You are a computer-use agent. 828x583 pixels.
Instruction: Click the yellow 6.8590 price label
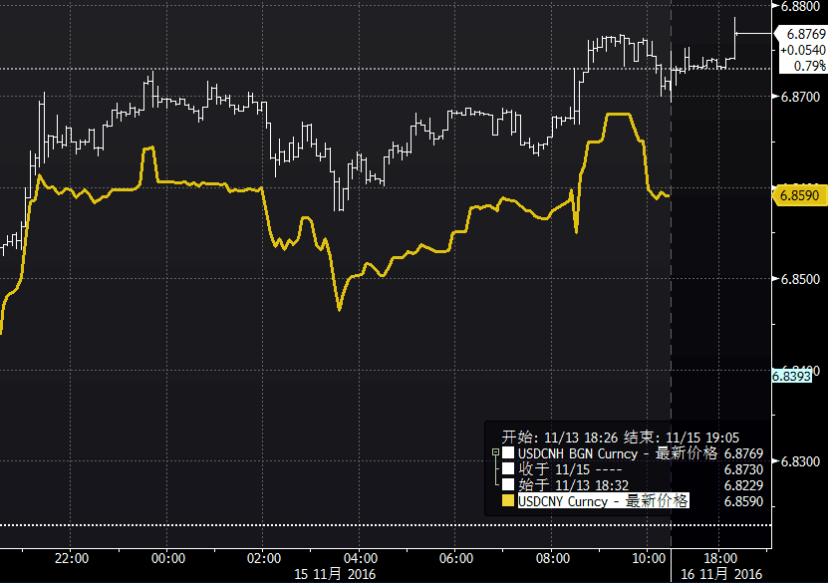pos(799,196)
